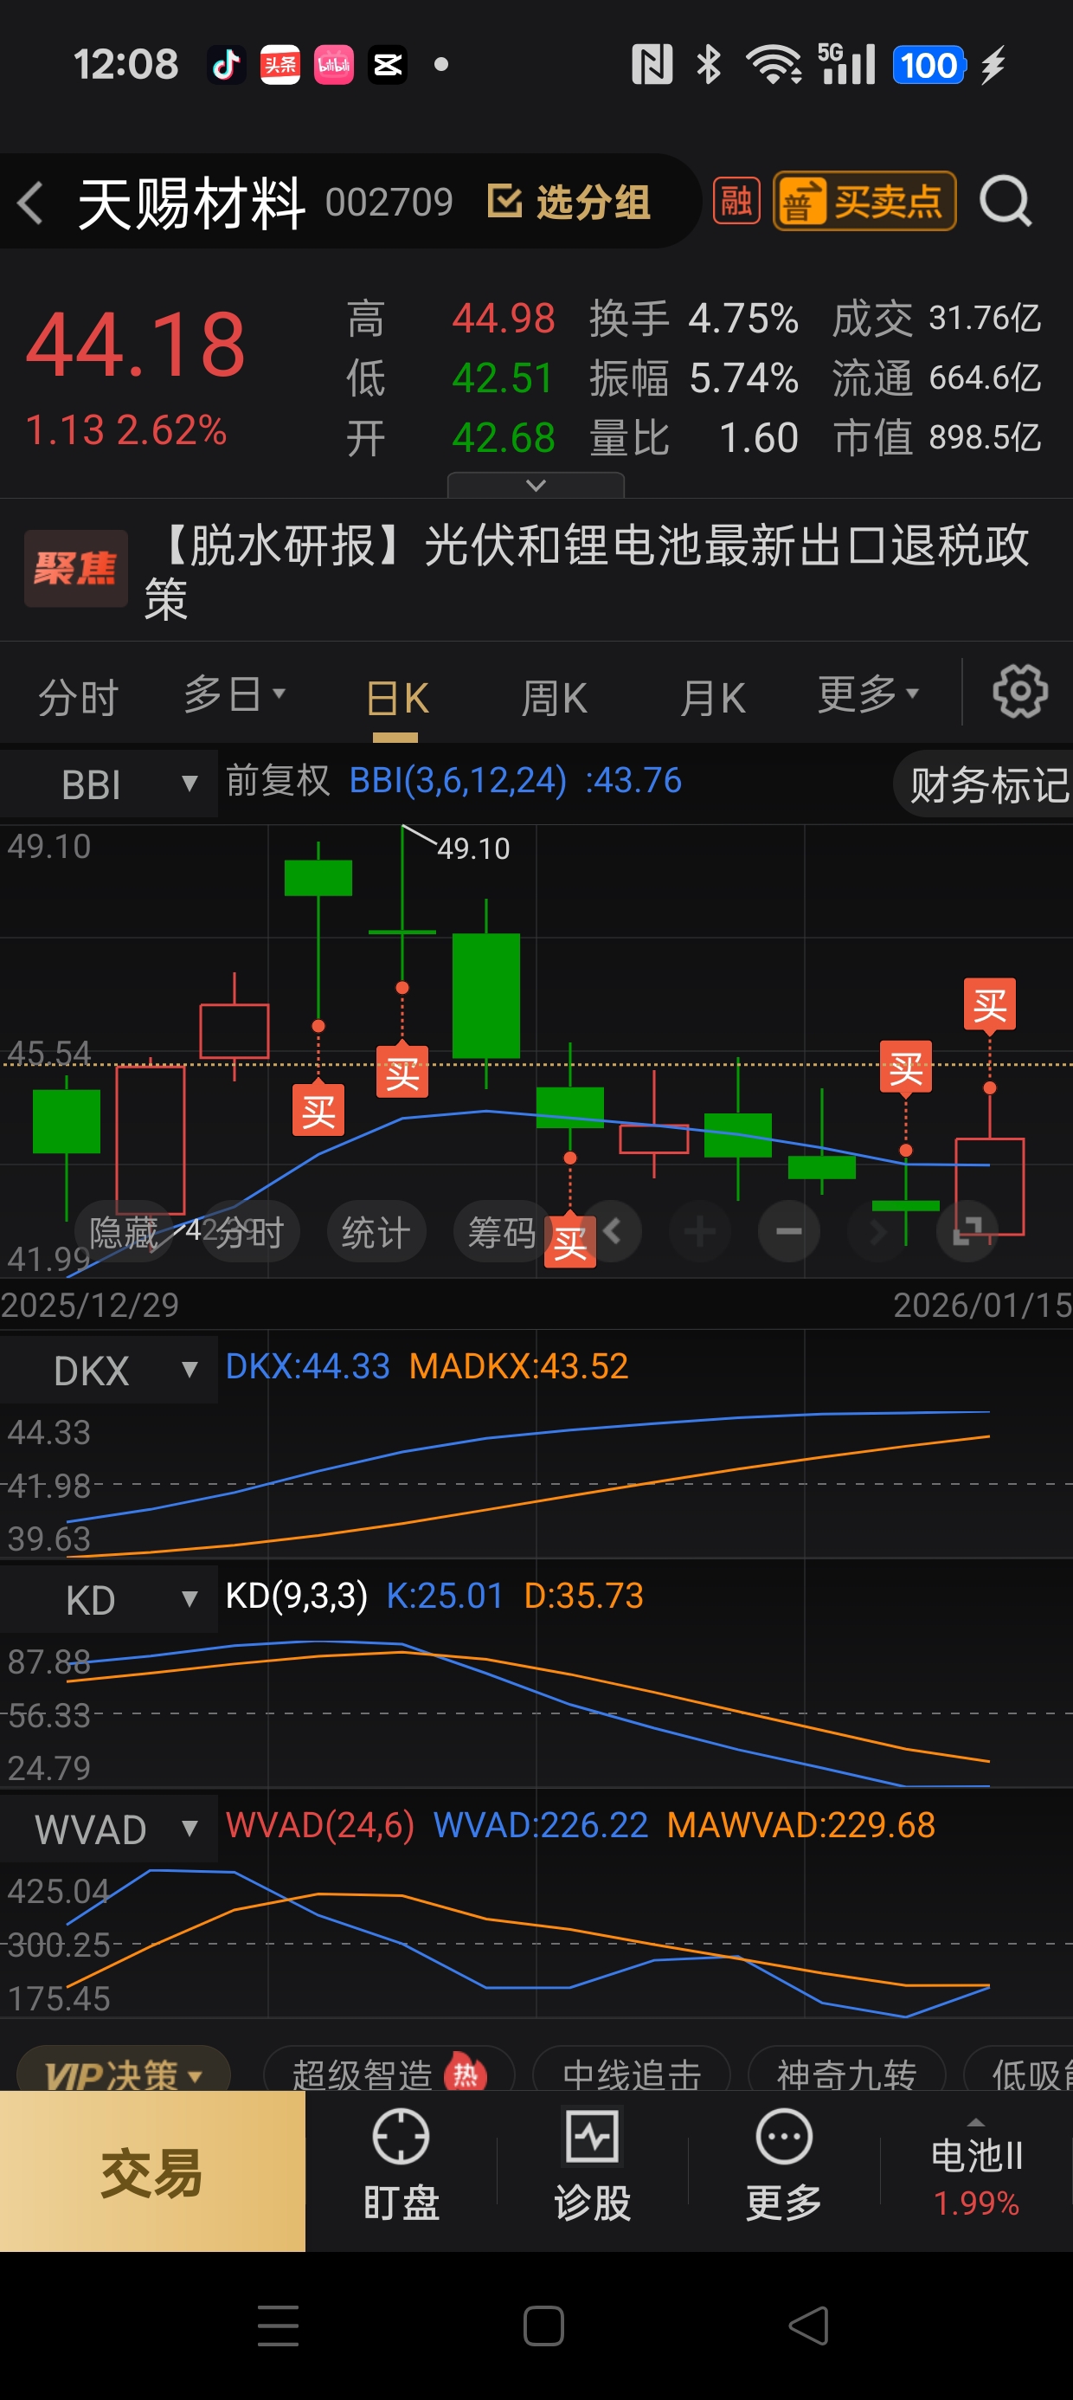This screenshot has width=1073, height=2400.
Task: Tap the 统计 statistics chip
Action: 376,1233
